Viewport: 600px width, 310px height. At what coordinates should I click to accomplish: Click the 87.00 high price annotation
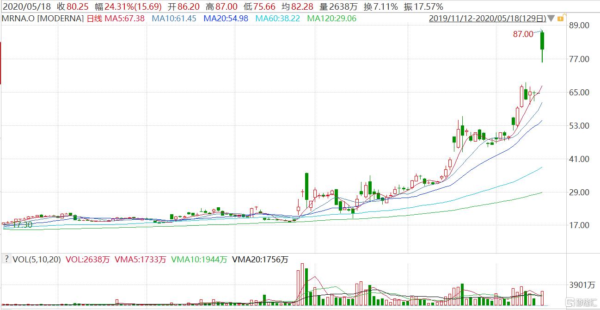[523, 34]
